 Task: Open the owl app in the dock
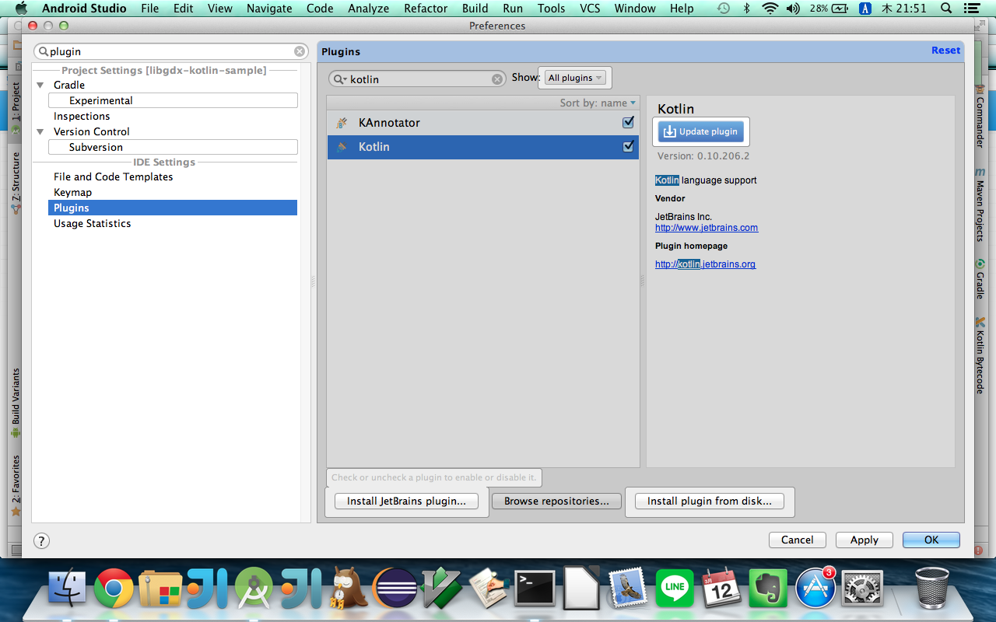[347, 588]
